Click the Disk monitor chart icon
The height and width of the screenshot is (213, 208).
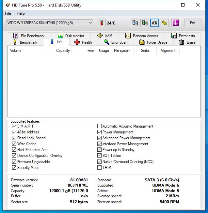(x=60, y=36)
